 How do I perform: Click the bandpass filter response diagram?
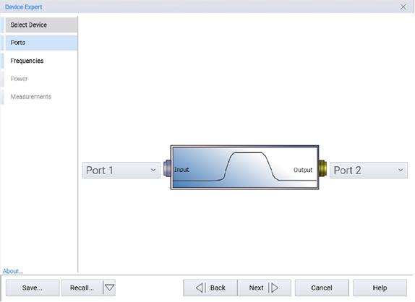pyautogui.click(x=245, y=167)
